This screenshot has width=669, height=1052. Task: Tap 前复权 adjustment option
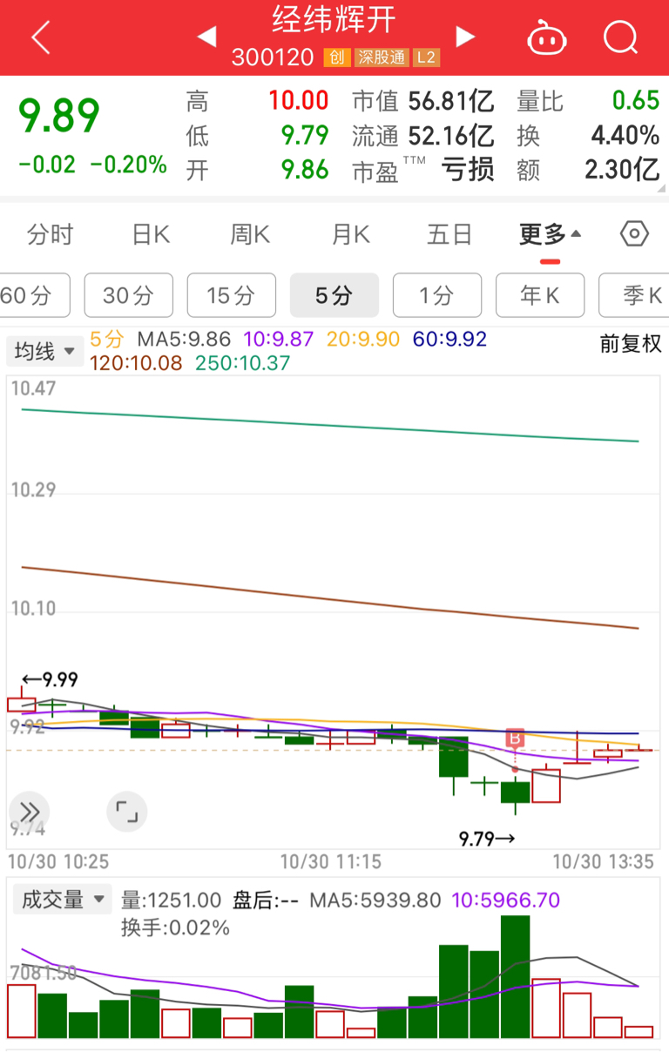pyautogui.click(x=631, y=343)
